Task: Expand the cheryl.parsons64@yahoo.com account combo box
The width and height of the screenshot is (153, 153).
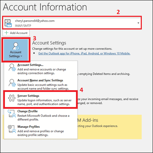Action: click(72, 23)
